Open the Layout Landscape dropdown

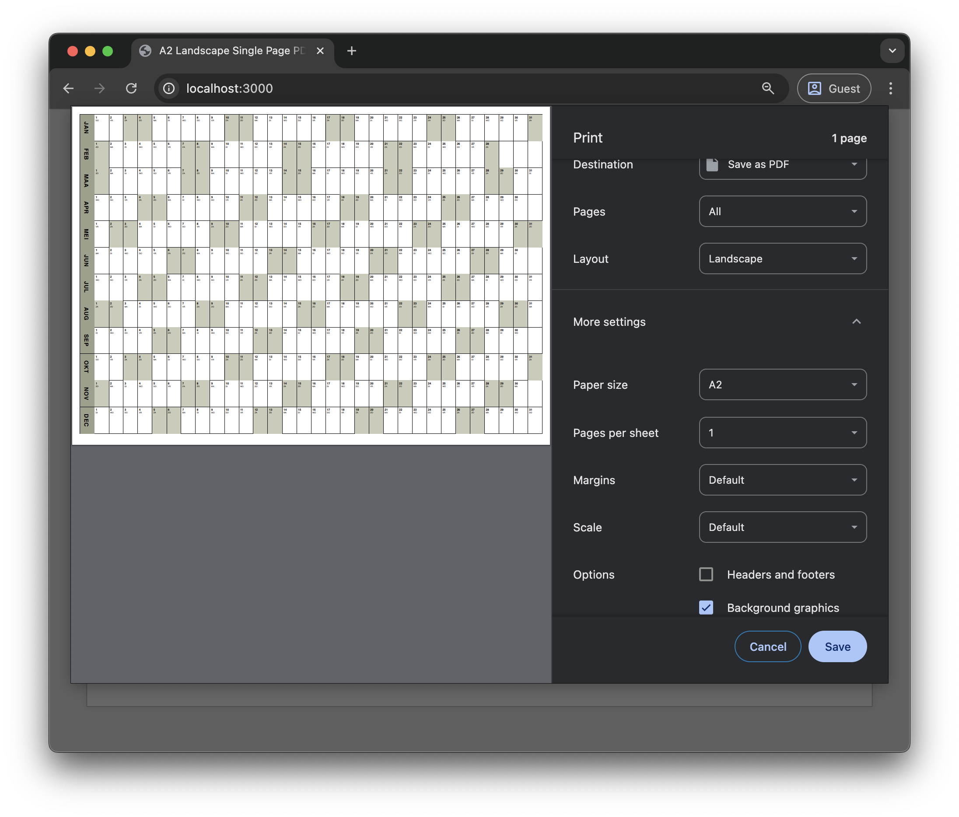click(x=783, y=258)
